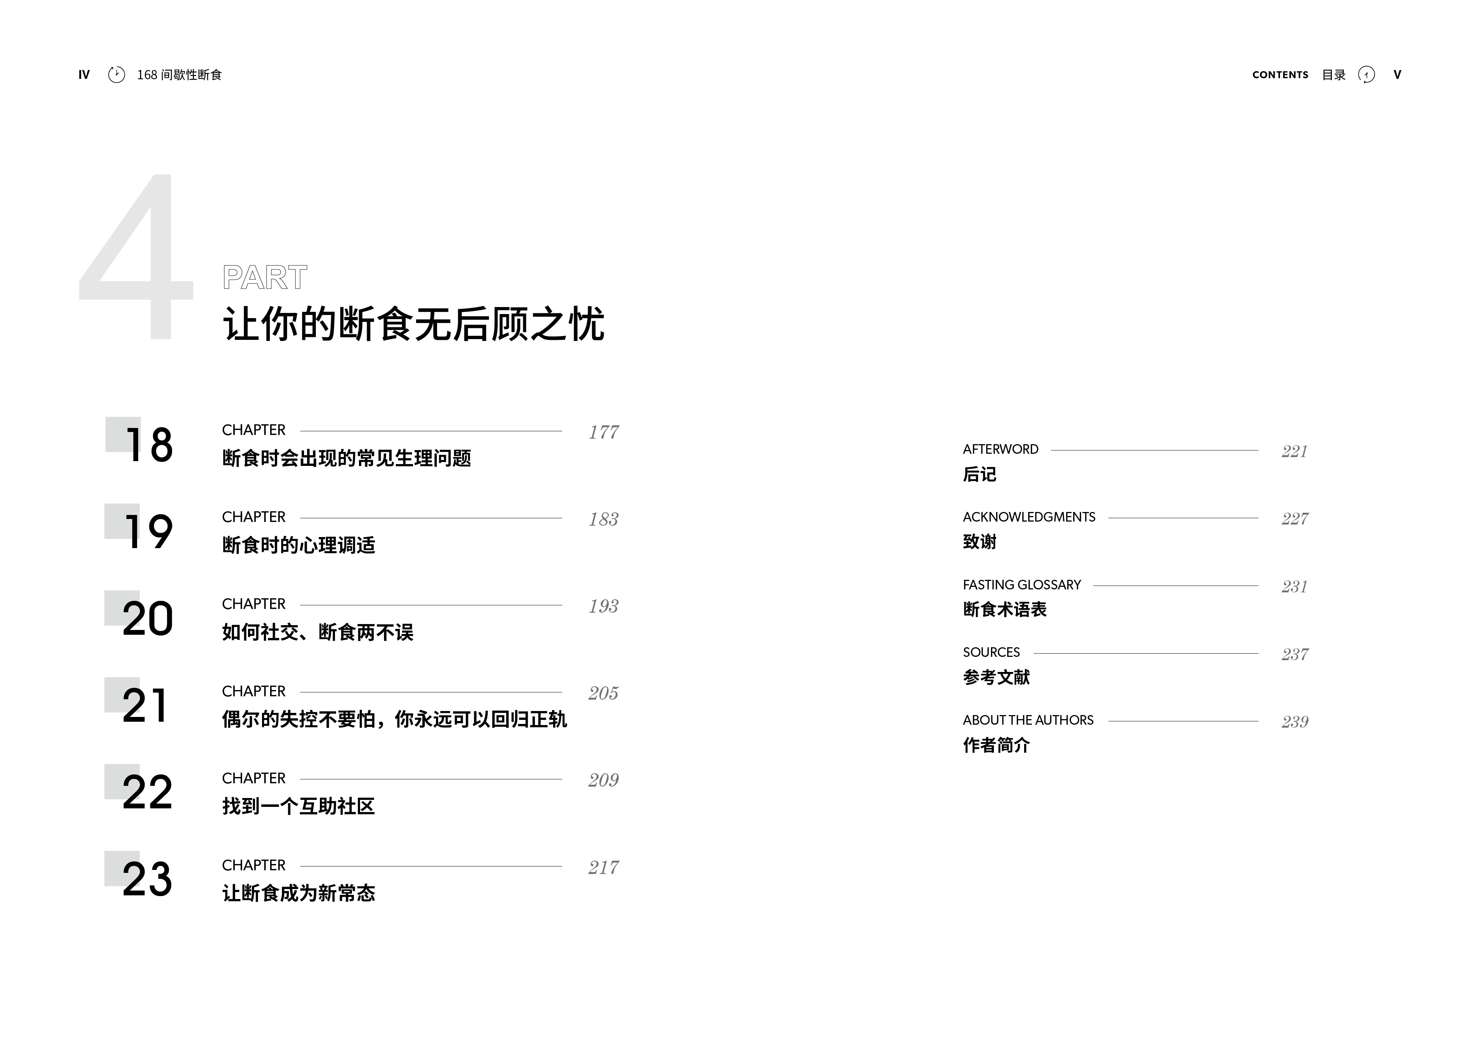1480x1045 pixels.
Task: Open the 参考文献 entry
Action: click(996, 677)
